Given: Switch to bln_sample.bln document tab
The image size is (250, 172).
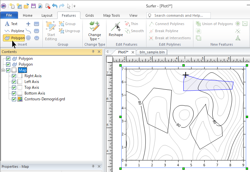Looking at the screenshot, I should pyautogui.click(x=152, y=52).
